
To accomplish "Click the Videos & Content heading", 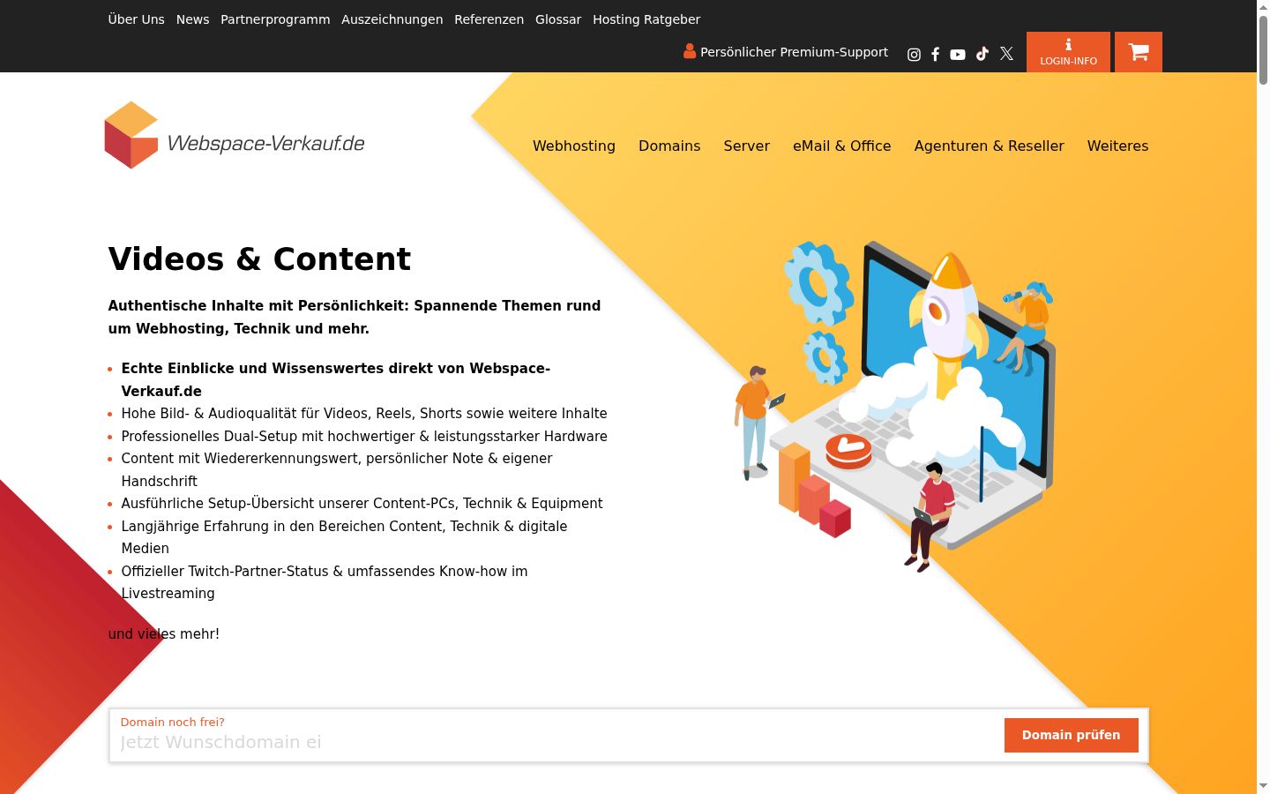I will click(259, 259).
